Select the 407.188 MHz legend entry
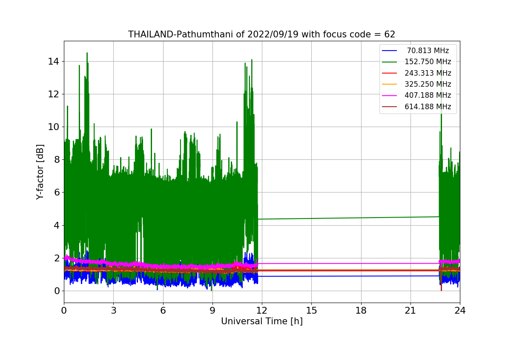 click(x=416, y=96)
